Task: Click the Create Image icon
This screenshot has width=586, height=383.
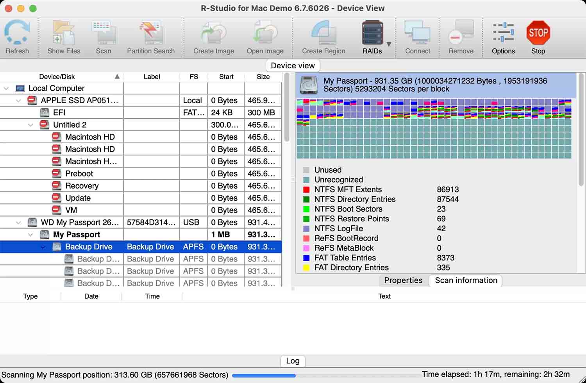Action: (214, 33)
